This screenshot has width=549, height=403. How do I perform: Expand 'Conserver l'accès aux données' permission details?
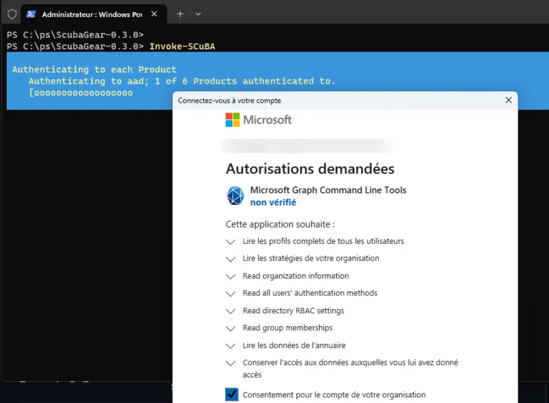[231, 364]
